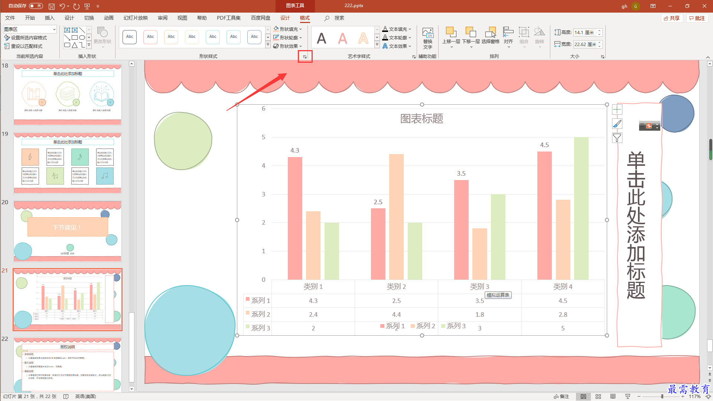Open the 幻灯片放映 tab
Screen dimensions: 713x401
[136, 18]
